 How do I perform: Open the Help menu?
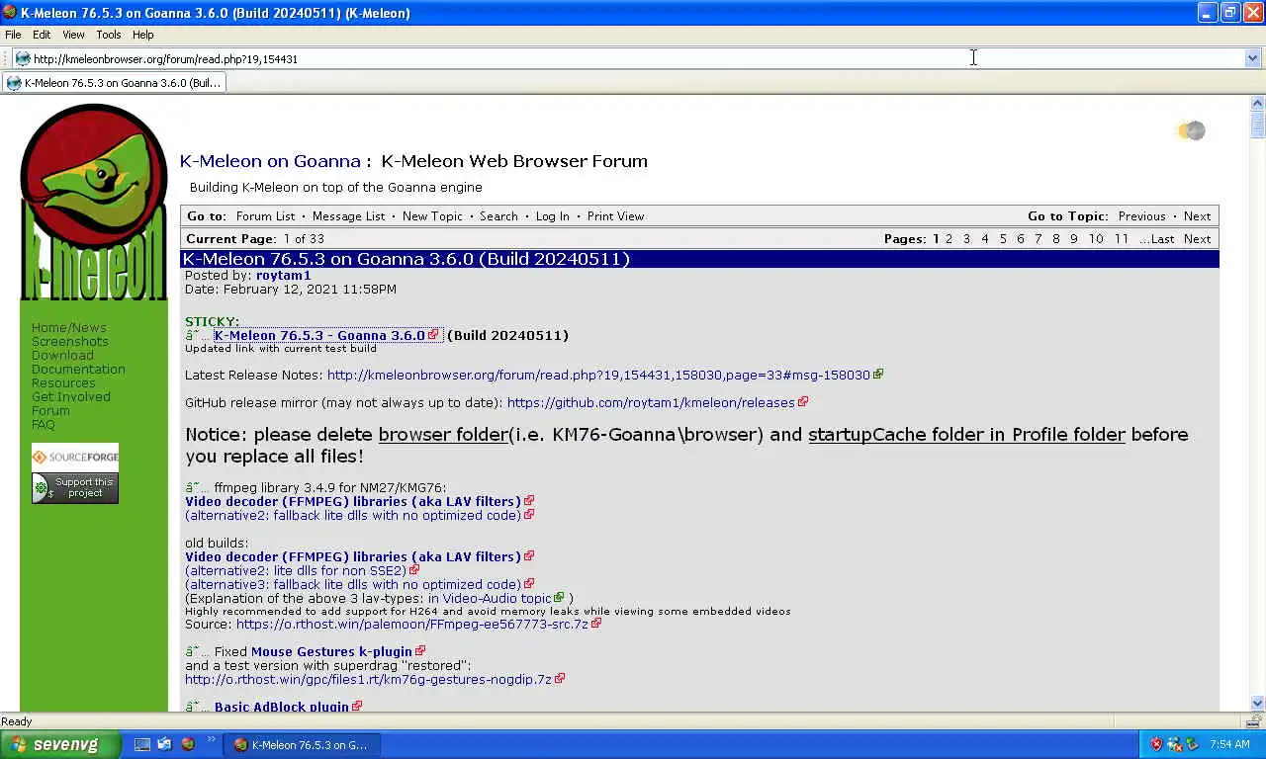point(143,35)
